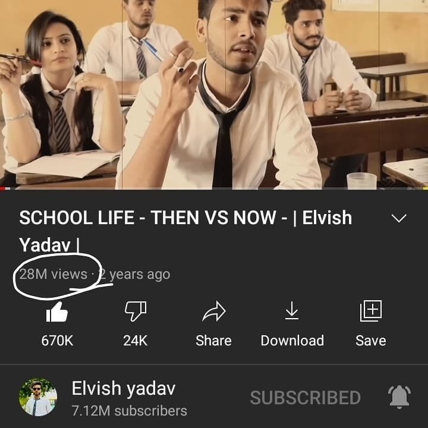This screenshot has height=428, width=428.
Task: Click the 24K dislikes count
Action: click(x=135, y=341)
